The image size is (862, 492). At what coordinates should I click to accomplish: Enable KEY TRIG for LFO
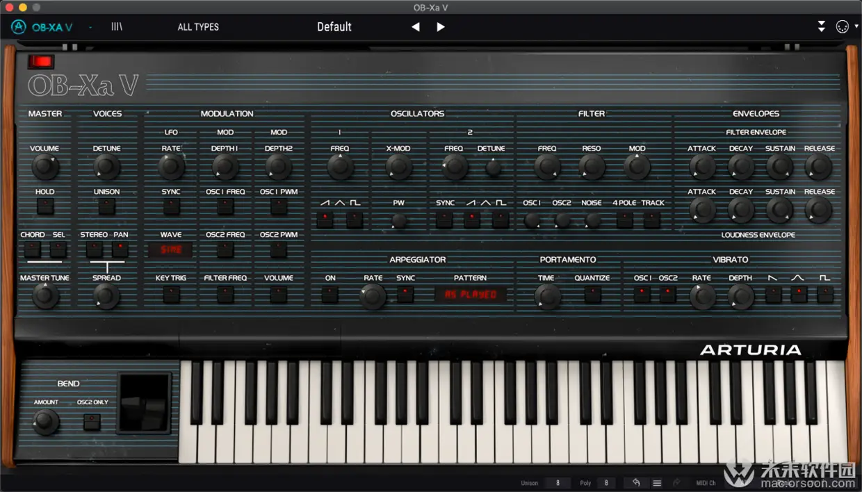(171, 295)
